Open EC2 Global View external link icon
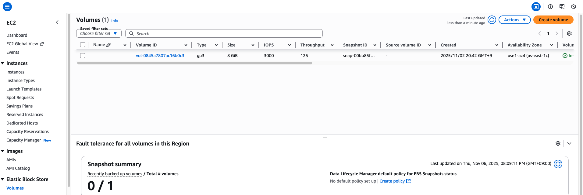 [42, 44]
